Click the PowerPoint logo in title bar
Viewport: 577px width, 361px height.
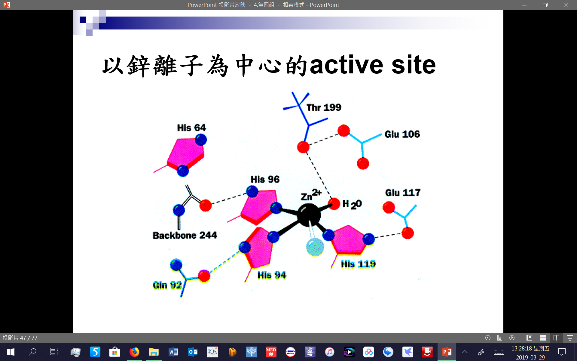click(7, 5)
